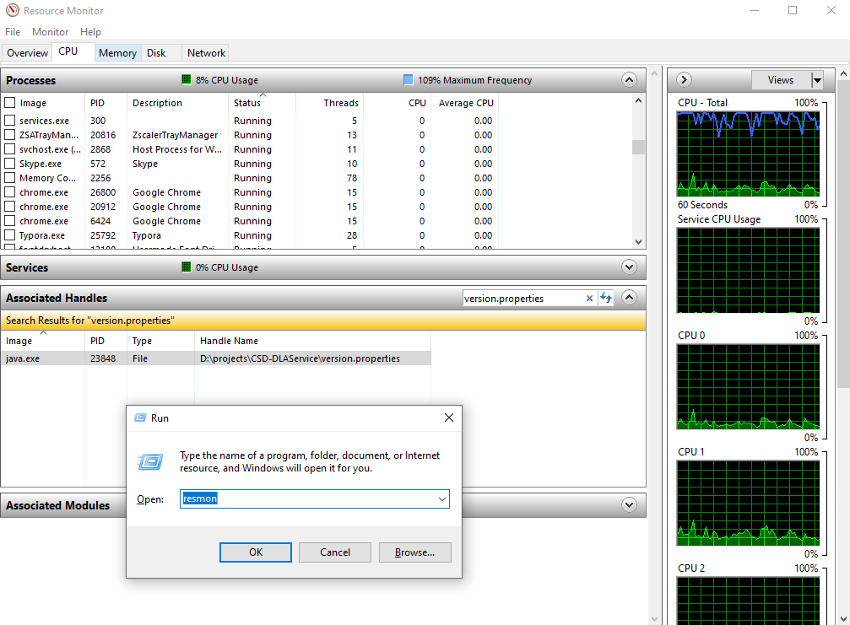
Task: Sort handles by Handle Name column
Action: coord(312,341)
